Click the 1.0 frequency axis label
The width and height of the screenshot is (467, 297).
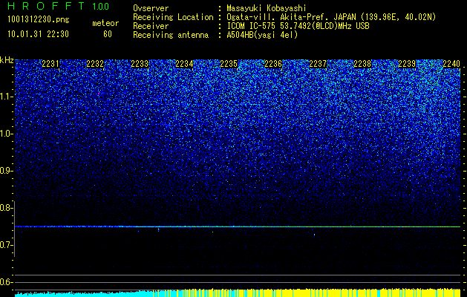coord(6,134)
